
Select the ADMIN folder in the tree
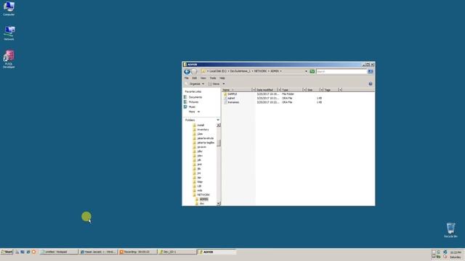point(203,199)
